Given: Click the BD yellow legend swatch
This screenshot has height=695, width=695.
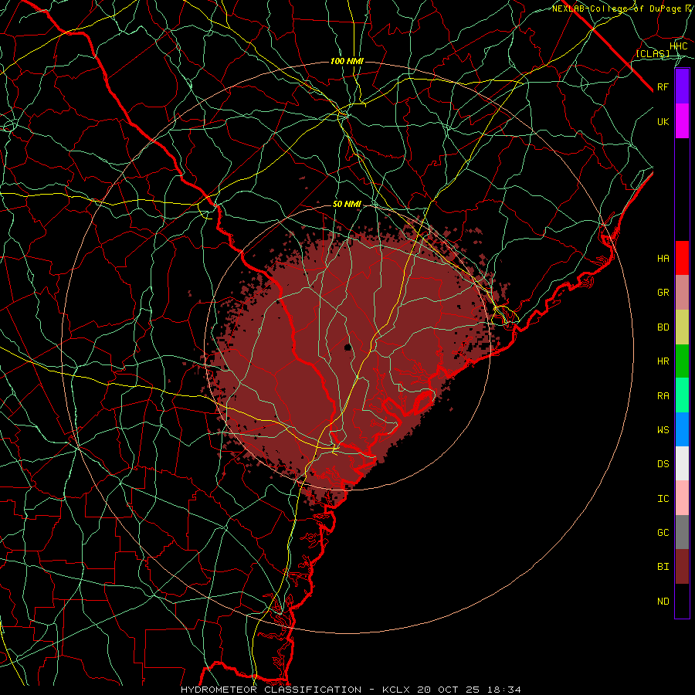Looking at the screenshot, I should 682,327.
